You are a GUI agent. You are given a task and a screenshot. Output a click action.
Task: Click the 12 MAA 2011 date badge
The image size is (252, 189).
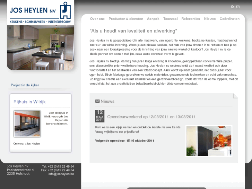coord(99,116)
